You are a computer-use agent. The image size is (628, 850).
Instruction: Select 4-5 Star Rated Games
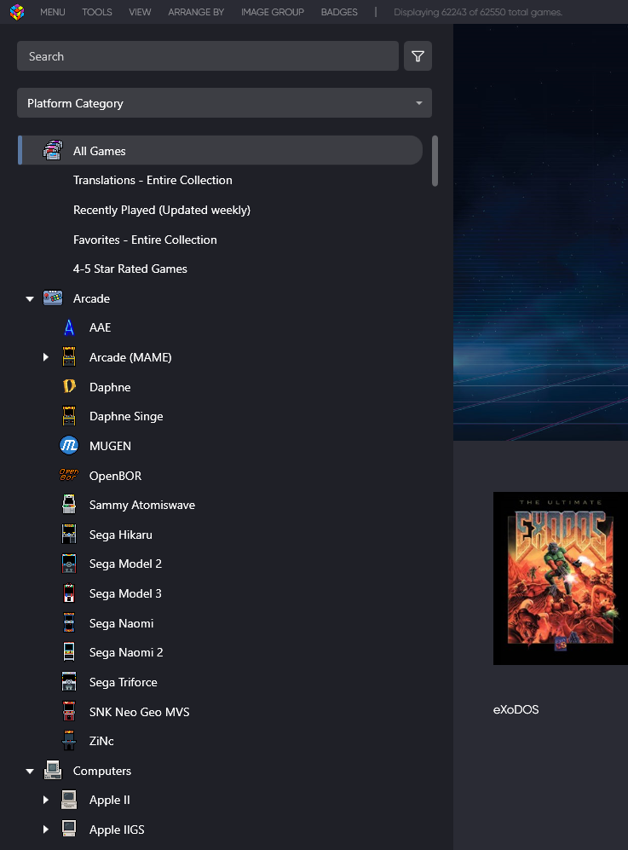point(130,269)
